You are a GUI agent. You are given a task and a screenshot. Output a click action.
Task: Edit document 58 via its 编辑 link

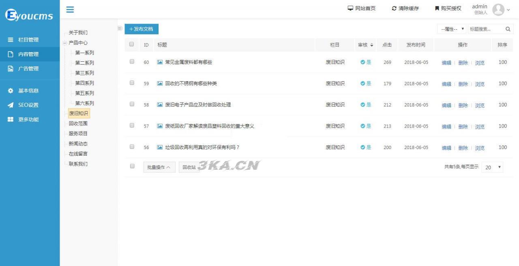click(446, 106)
